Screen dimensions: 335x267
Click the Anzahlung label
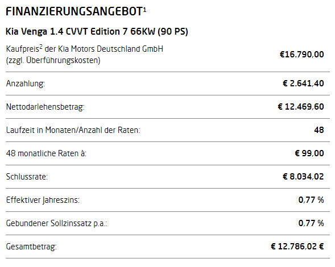click(x=25, y=84)
